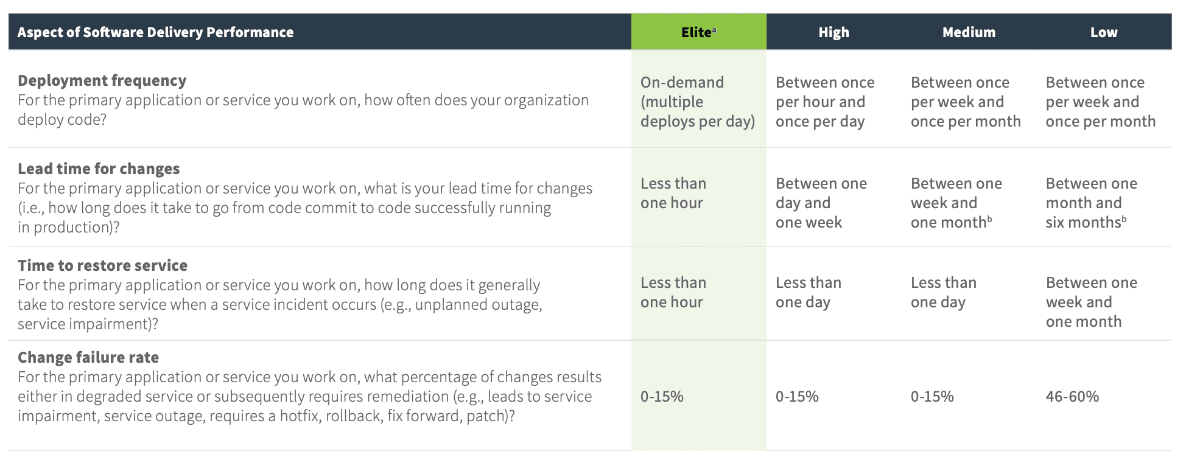The height and width of the screenshot is (454, 1186).
Task: Click the footnote 'a' superscript beside Elite
Action: pyautogui.click(x=714, y=29)
